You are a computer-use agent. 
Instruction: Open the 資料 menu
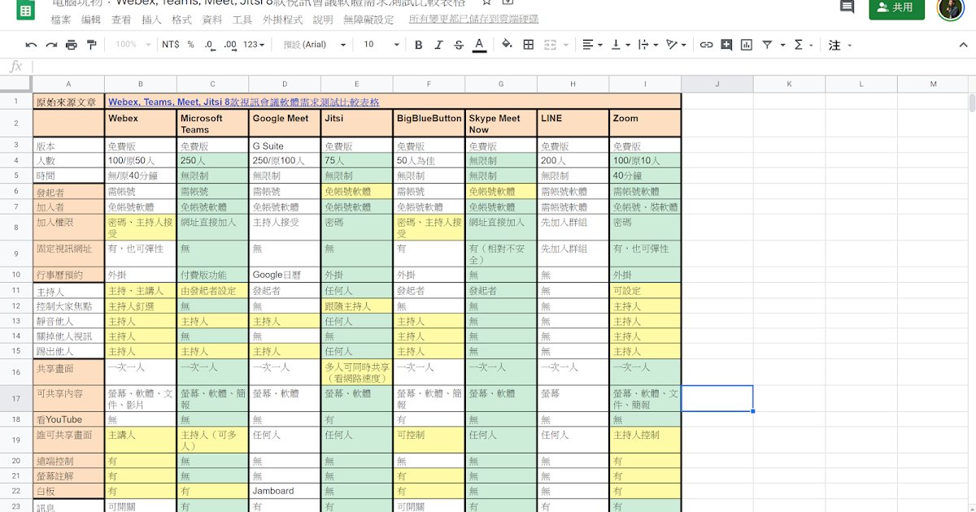(212, 20)
